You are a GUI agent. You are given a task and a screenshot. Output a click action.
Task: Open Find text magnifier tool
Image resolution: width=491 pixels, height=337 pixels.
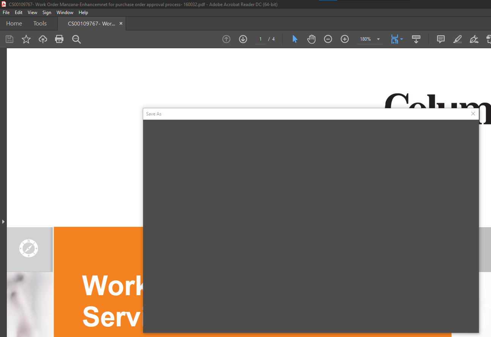pyautogui.click(x=76, y=39)
